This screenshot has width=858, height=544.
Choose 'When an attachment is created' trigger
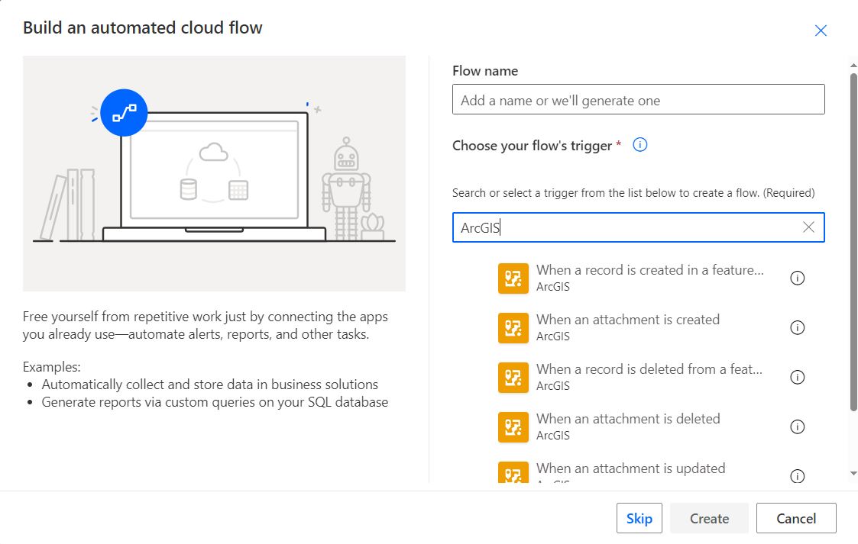point(627,320)
